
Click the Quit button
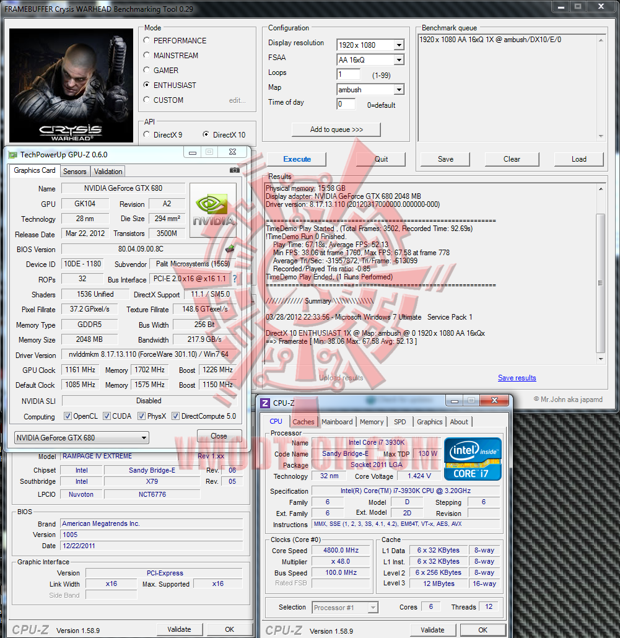(x=381, y=159)
